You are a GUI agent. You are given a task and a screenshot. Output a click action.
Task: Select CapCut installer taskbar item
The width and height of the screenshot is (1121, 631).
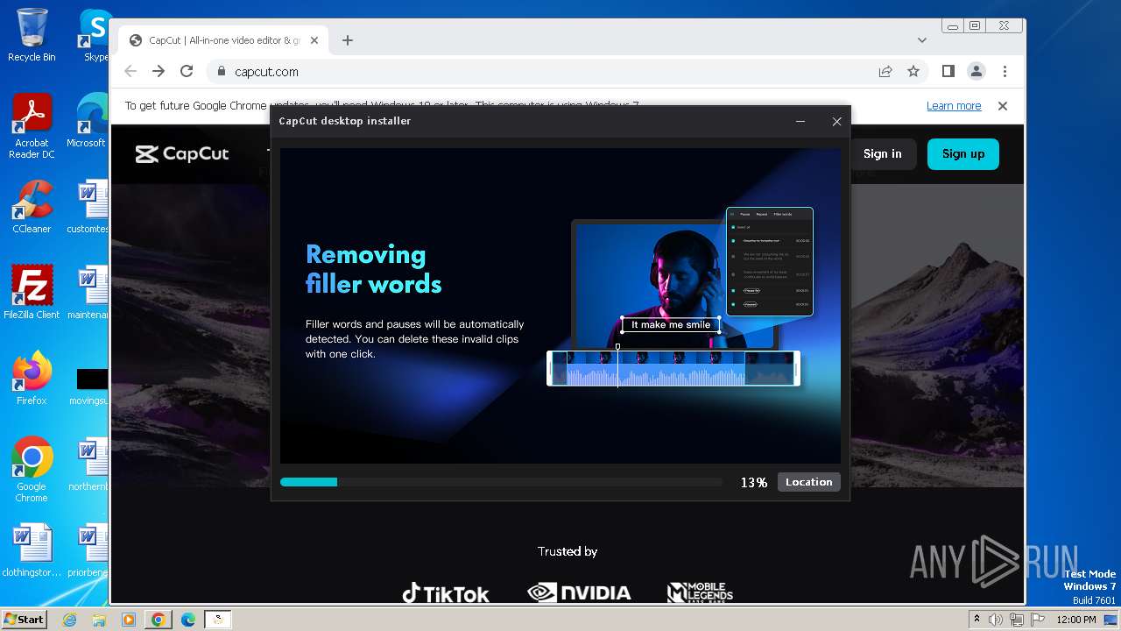pyautogui.click(x=218, y=620)
